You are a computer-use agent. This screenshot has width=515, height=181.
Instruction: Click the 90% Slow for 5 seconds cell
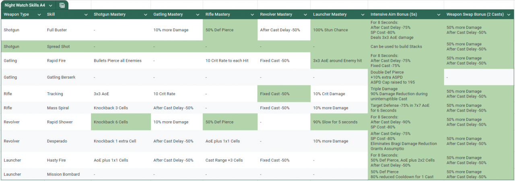tap(339, 122)
